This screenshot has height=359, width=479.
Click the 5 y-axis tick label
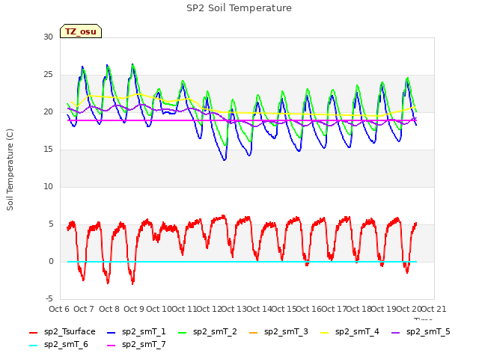(51, 224)
